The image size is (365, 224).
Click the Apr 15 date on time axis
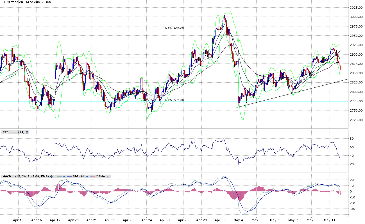click(x=18, y=220)
